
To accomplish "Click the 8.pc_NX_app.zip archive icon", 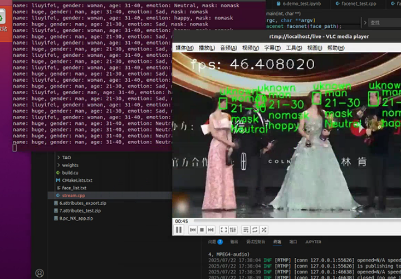I will click(56, 218).
